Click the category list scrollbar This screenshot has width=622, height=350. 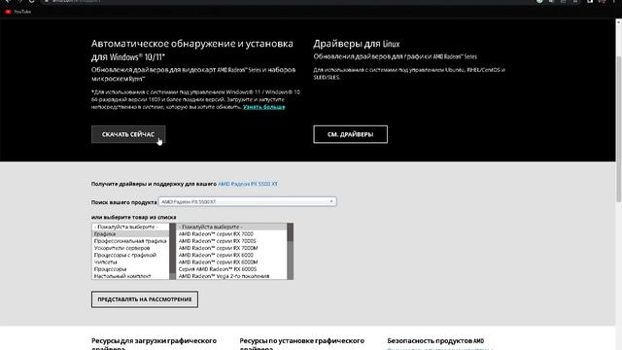pyautogui.click(x=173, y=251)
